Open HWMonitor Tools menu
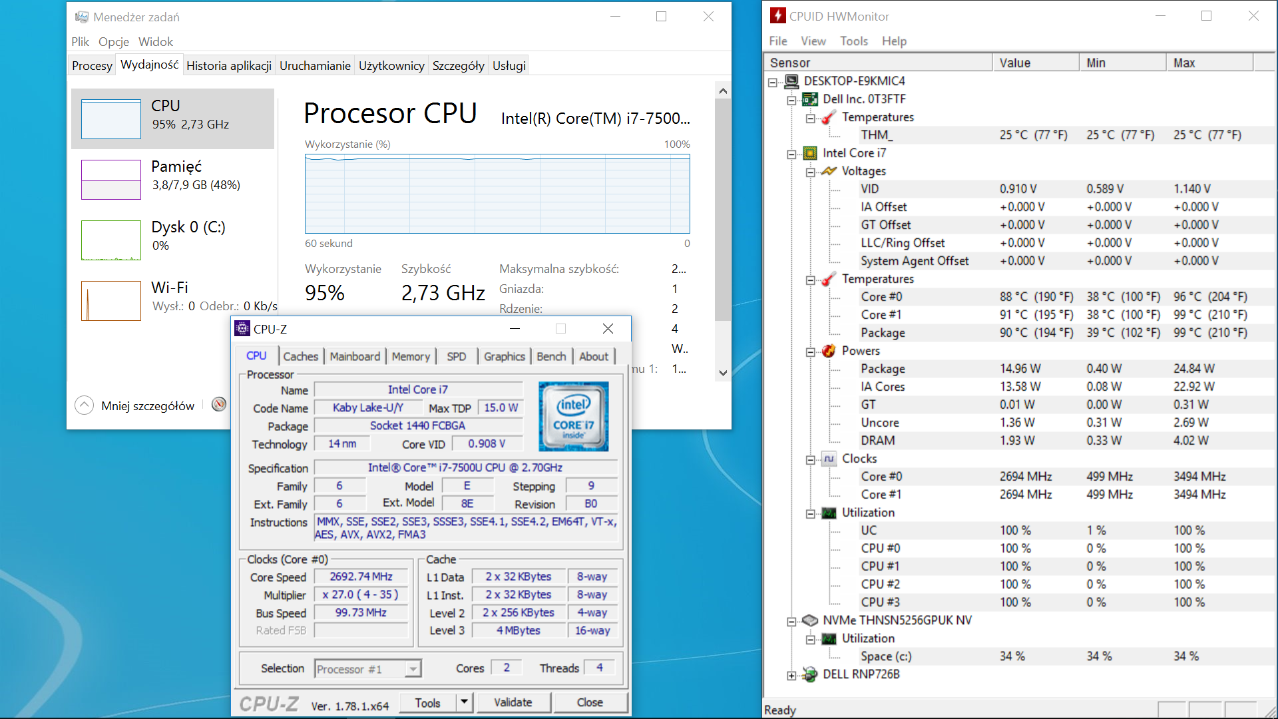The image size is (1278, 719). tap(853, 41)
